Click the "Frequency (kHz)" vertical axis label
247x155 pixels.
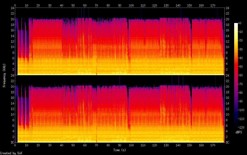(4, 75)
